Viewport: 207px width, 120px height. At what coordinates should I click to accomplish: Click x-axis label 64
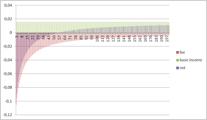[x=65, y=37]
